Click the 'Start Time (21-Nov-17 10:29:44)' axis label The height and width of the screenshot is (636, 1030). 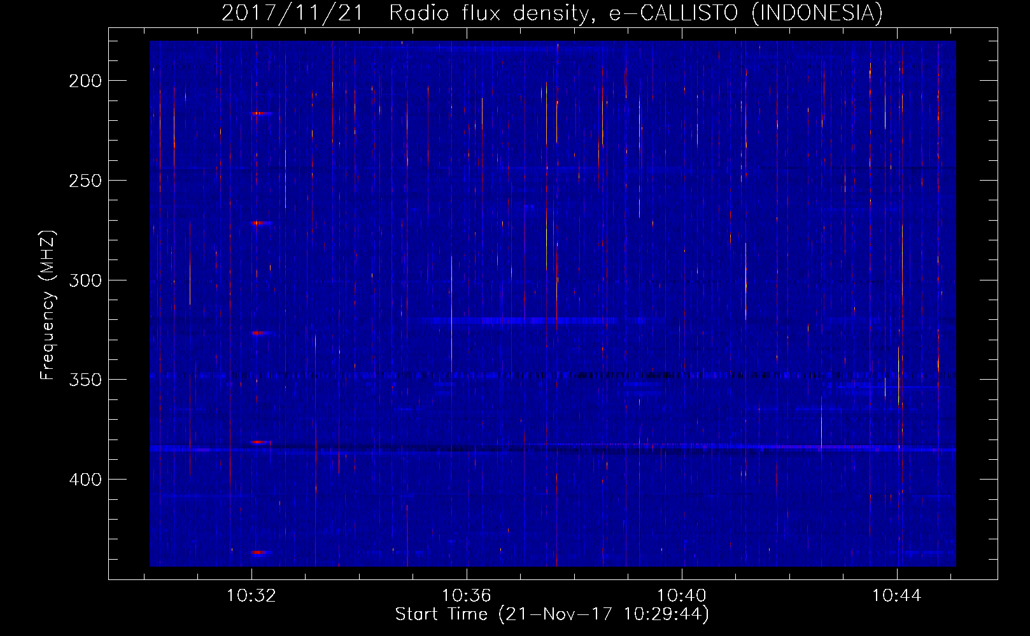point(552,614)
